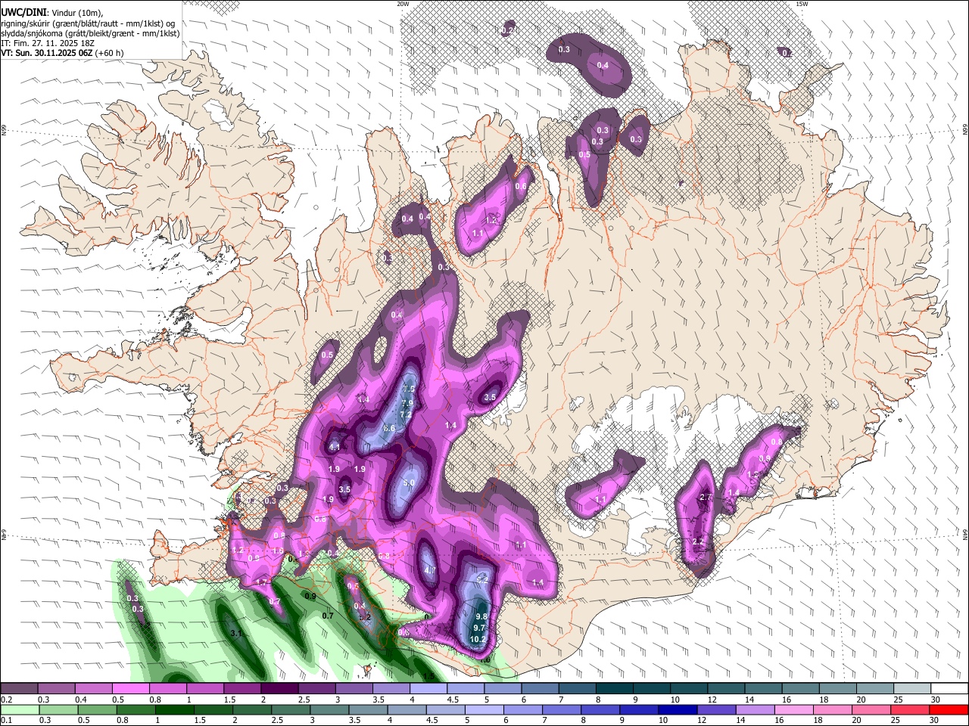969x726 pixels.
Task: Click the 4.7 snowfall value
Action: click(x=429, y=569)
